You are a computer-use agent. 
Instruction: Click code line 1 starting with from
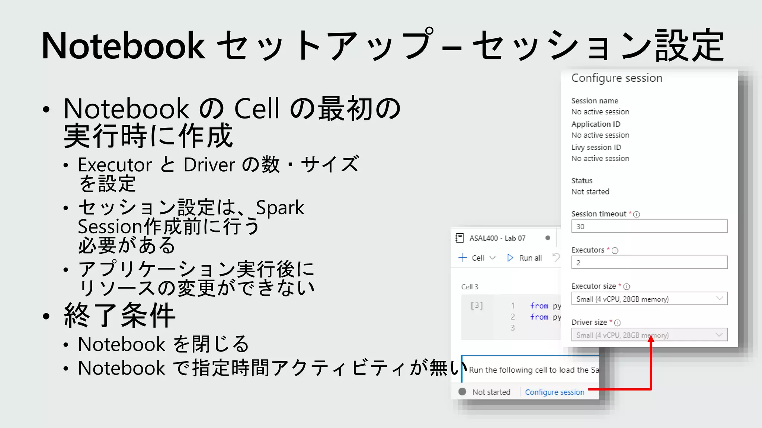coord(545,306)
